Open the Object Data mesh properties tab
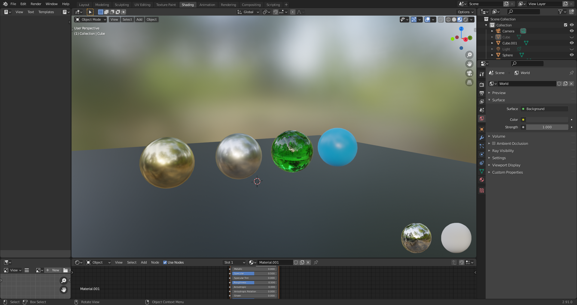The image size is (577, 305). [482, 171]
